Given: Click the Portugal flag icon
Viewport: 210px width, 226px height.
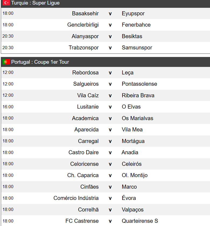Looking at the screenshot, I should pyautogui.click(x=6, y=62).
